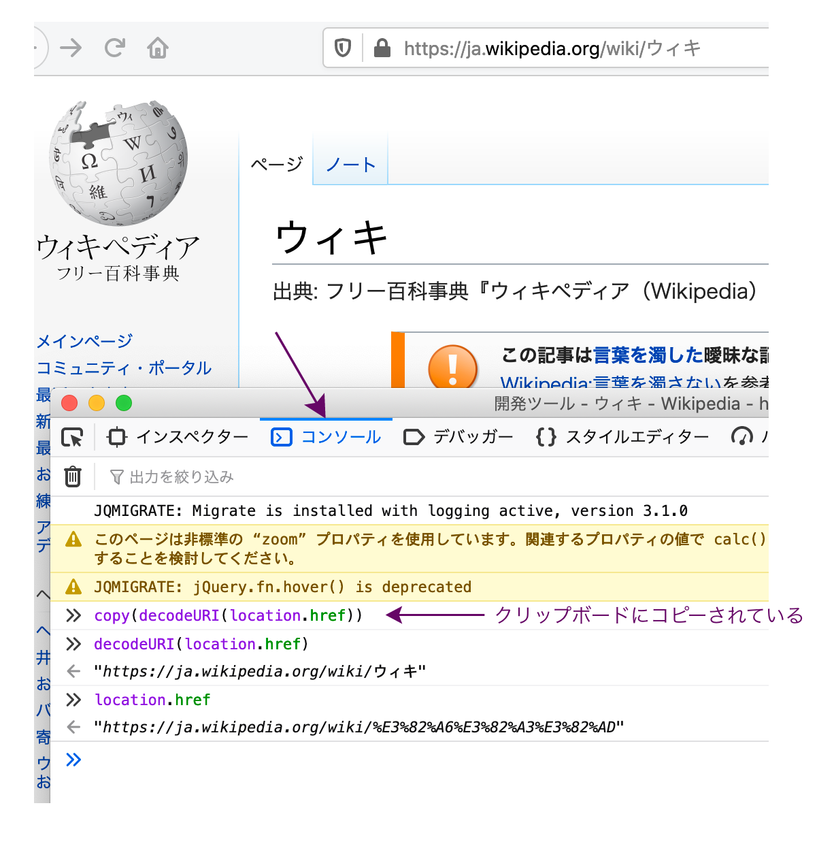Maximize devtools window with green button
The image size is (834, 844).
coord(124,403)
